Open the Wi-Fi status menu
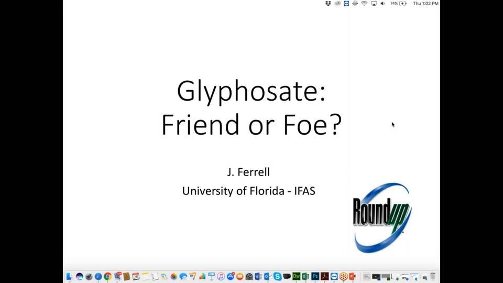The height and width of the screenshot is (283, 503). [364, 4]
